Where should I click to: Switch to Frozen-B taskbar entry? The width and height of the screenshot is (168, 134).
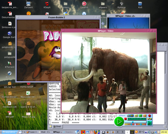tap(32, 132)
